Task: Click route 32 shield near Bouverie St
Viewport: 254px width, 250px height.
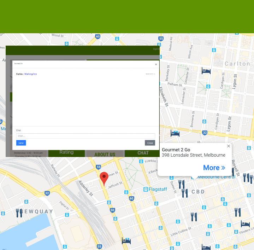Action: coord(205,133)
